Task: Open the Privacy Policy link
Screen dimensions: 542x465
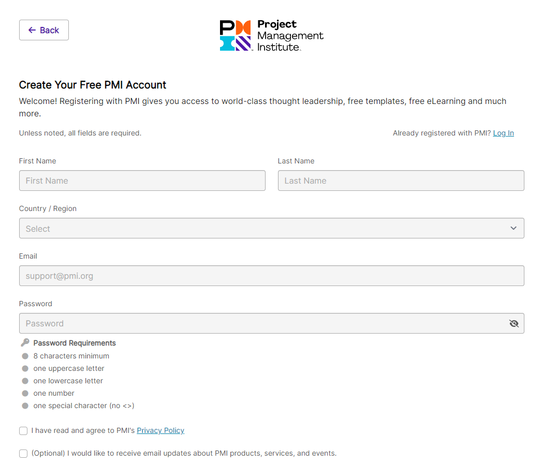Action: coord(160,430)
